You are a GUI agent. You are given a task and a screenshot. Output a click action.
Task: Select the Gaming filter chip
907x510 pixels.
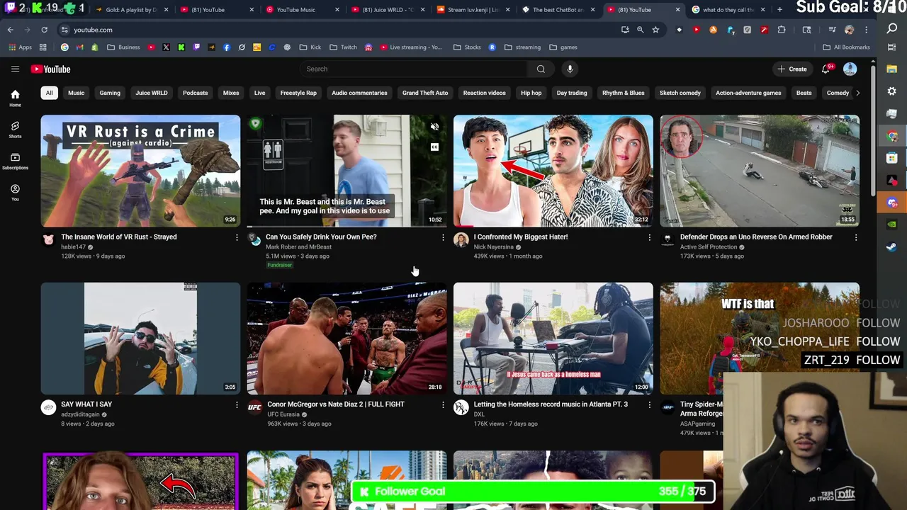click(x=110, y=93)
